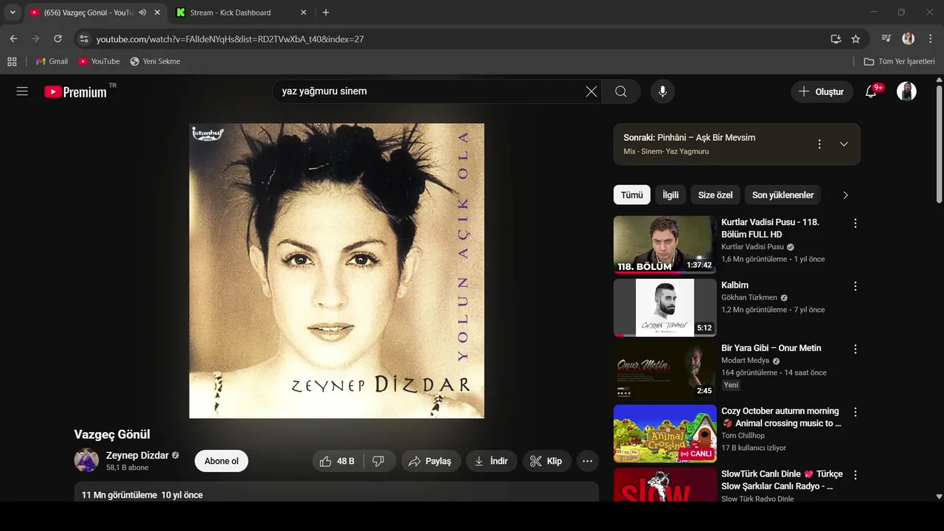This screenshot has width=944, height=531.
Task: Click Zeynep Dizdar channel avatar
Action: pyautogui.click(x=86, y=460)
